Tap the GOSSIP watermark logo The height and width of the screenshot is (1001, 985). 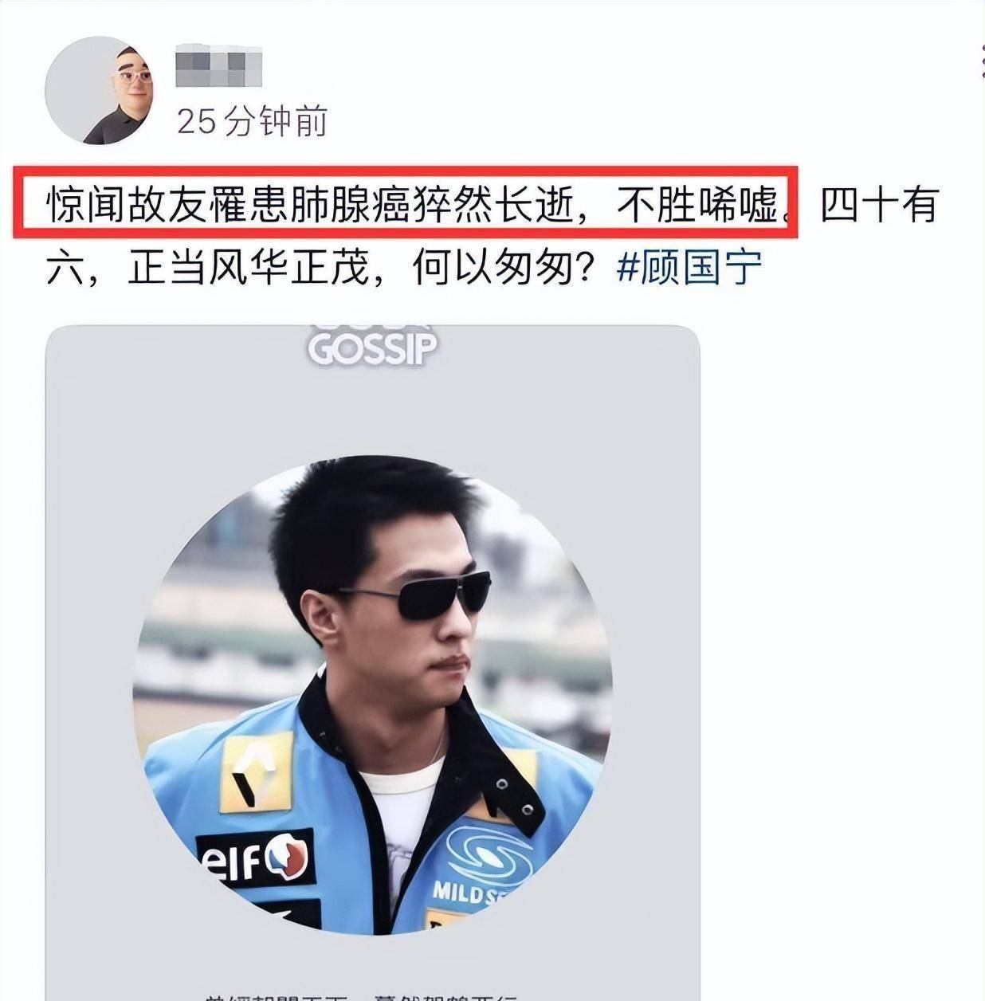373,347
